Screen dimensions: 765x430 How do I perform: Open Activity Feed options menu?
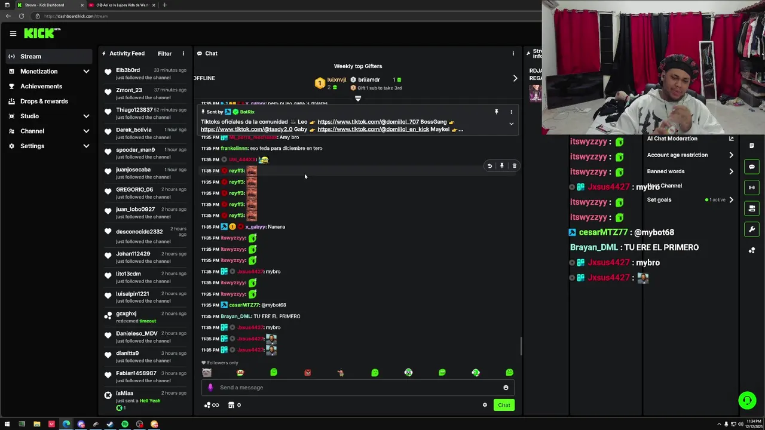pyautogui.click(x=183, y=54)
